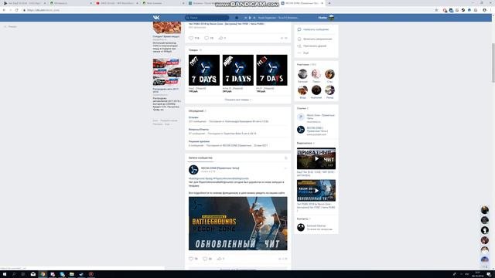The image size is (495, 278).
Task: Like the Battlegrounds updated cheat post
Action: [191, 259]
